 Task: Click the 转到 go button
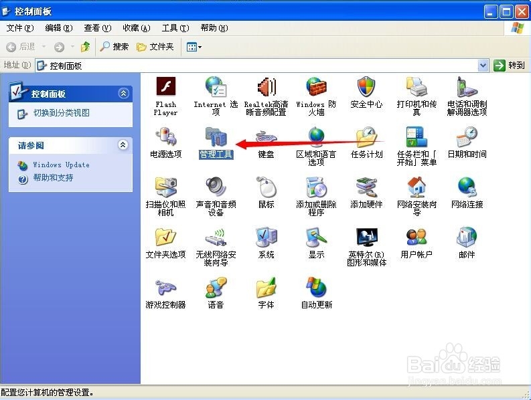(x=510, y=66)
